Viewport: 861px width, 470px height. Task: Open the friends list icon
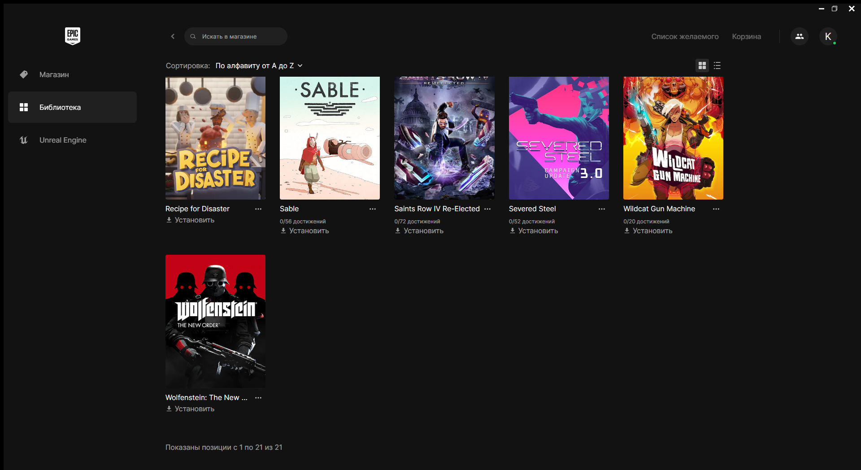[x=800, y=36]
